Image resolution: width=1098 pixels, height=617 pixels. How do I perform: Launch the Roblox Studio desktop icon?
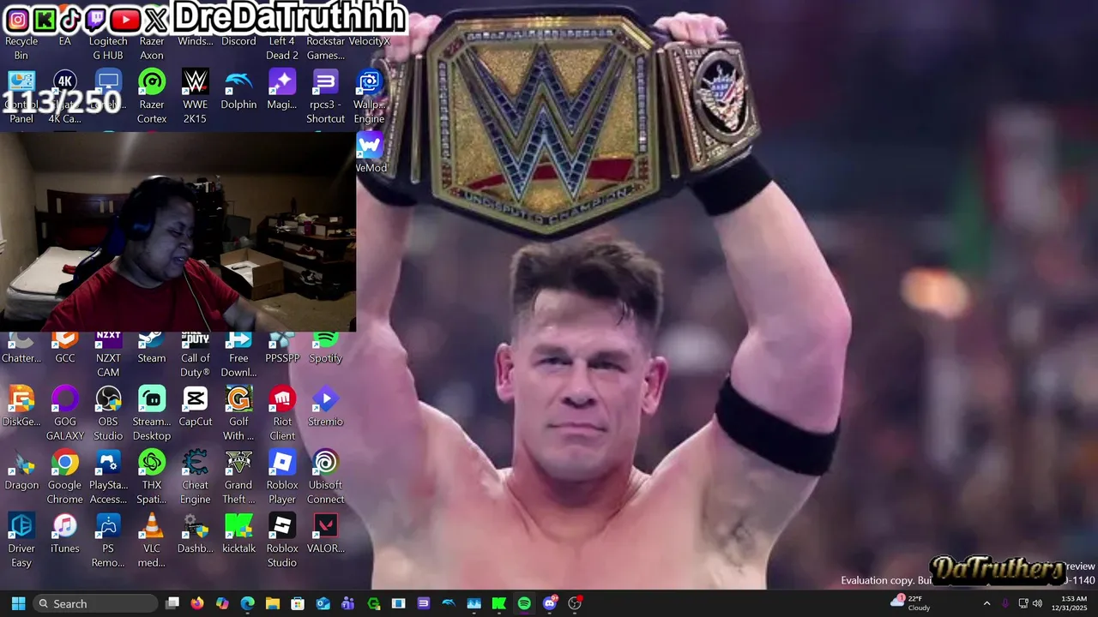coord(282,526)
